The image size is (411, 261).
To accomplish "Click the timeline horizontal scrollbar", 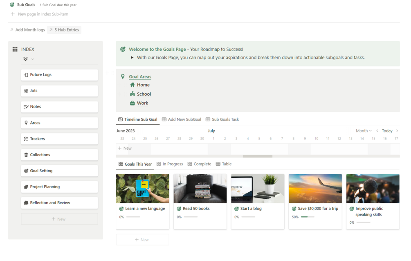I will pos(257,156).
